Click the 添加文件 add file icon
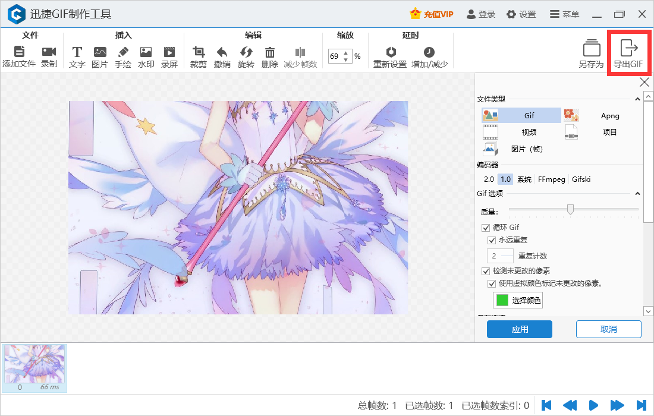The height and width of the screenshot is (416, 654). click(x=19, y=52)
